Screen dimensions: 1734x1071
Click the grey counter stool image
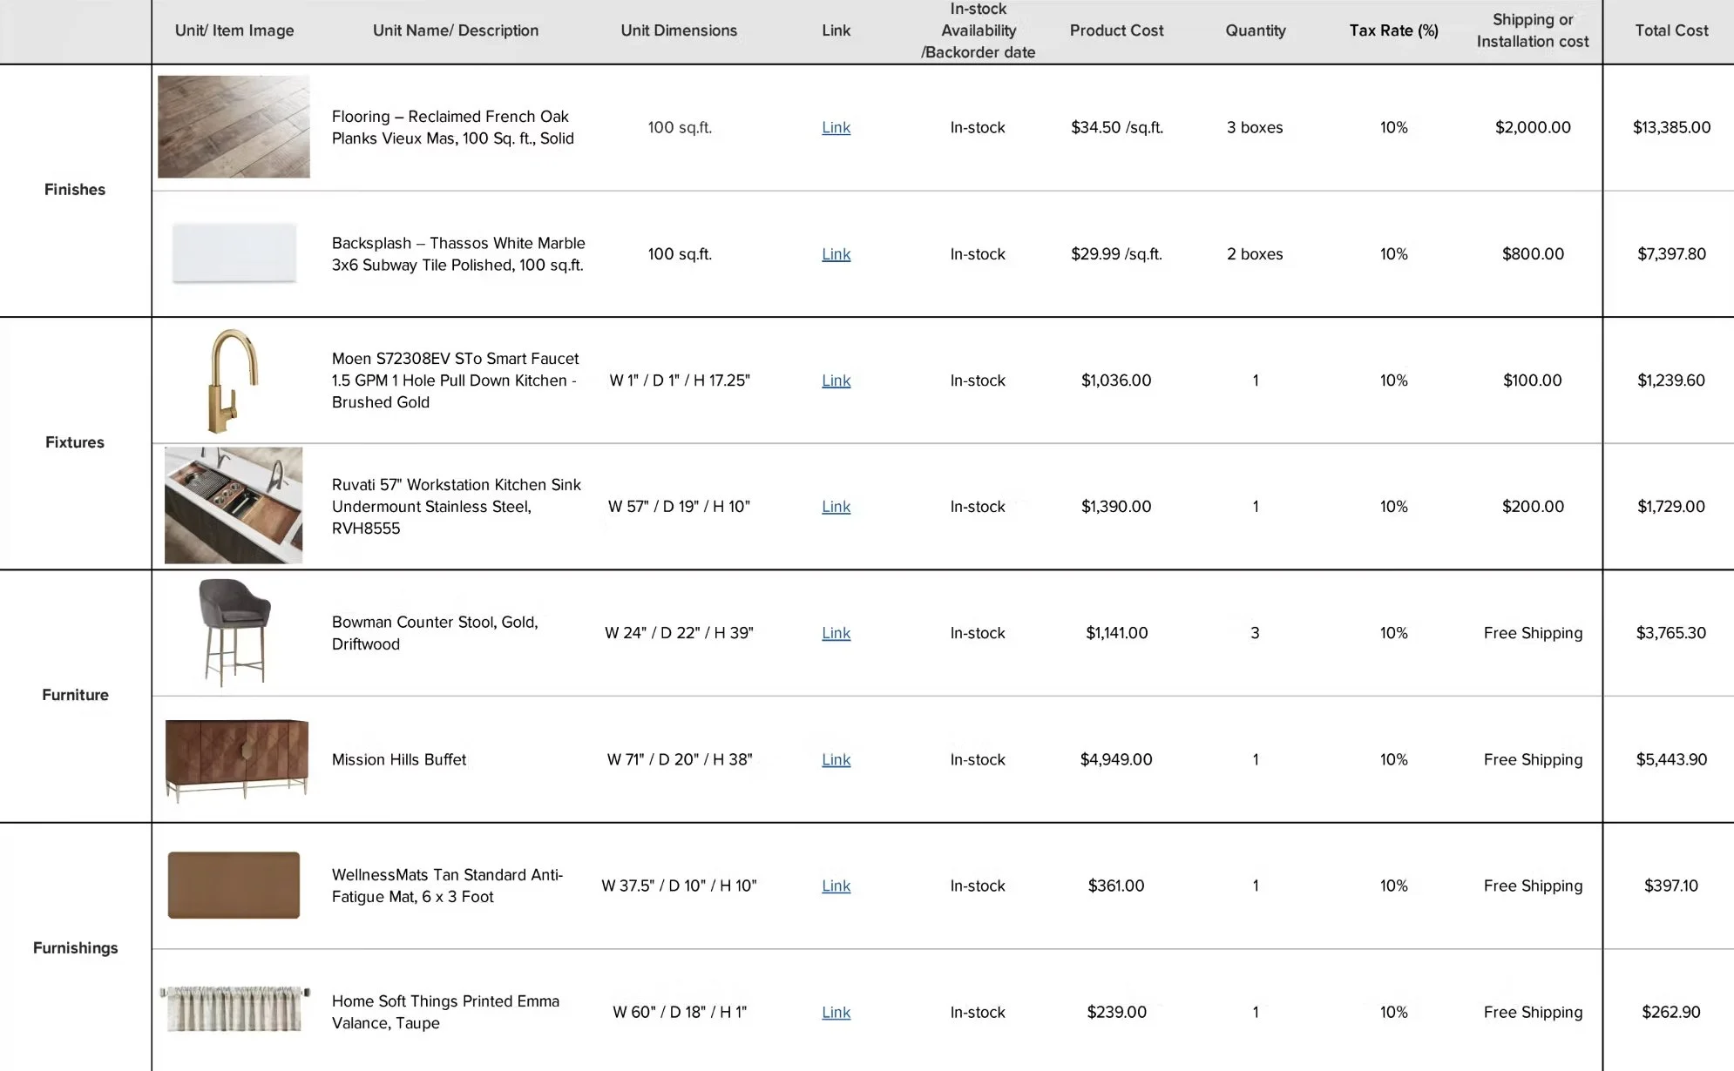(x=234, y=632)
